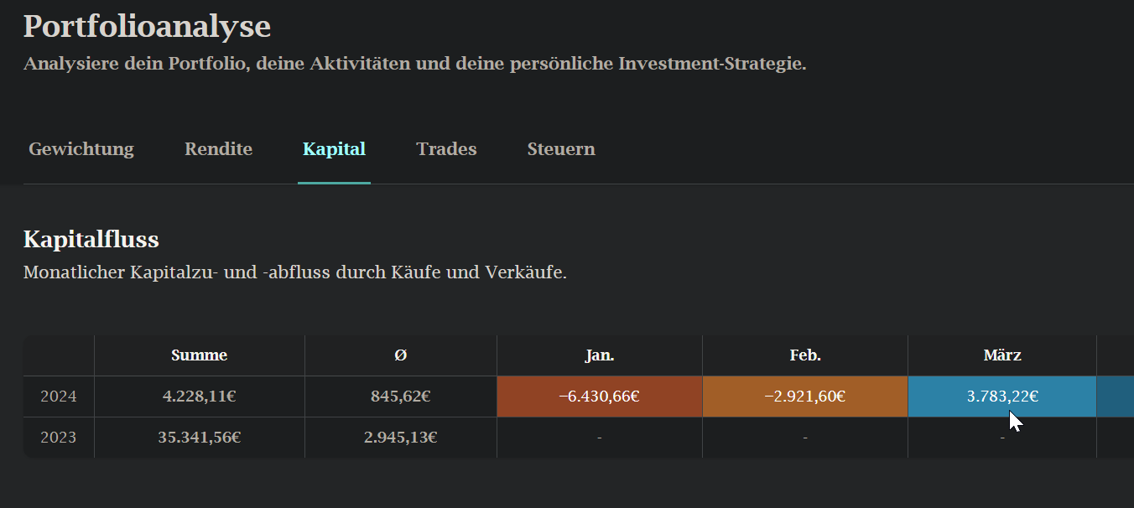Viewport: 1134px width, 508px height.
Task: Go to the Trades tab
Action: [446, 149]
